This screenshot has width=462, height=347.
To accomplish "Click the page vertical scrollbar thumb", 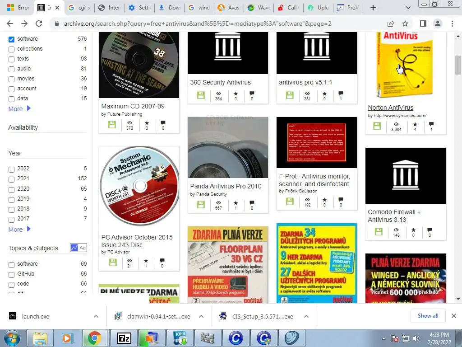I will pyautogui.click(x=458, y=65).
